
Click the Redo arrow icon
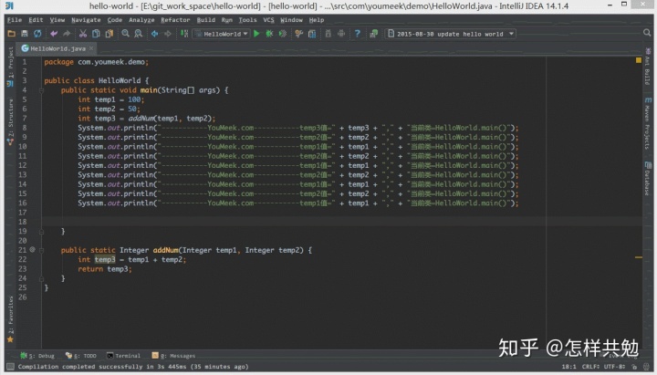coord(67,34)
